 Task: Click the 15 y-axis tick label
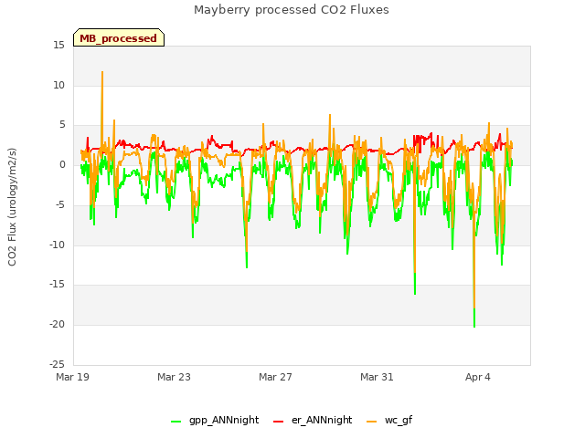(x=58, y=46)
